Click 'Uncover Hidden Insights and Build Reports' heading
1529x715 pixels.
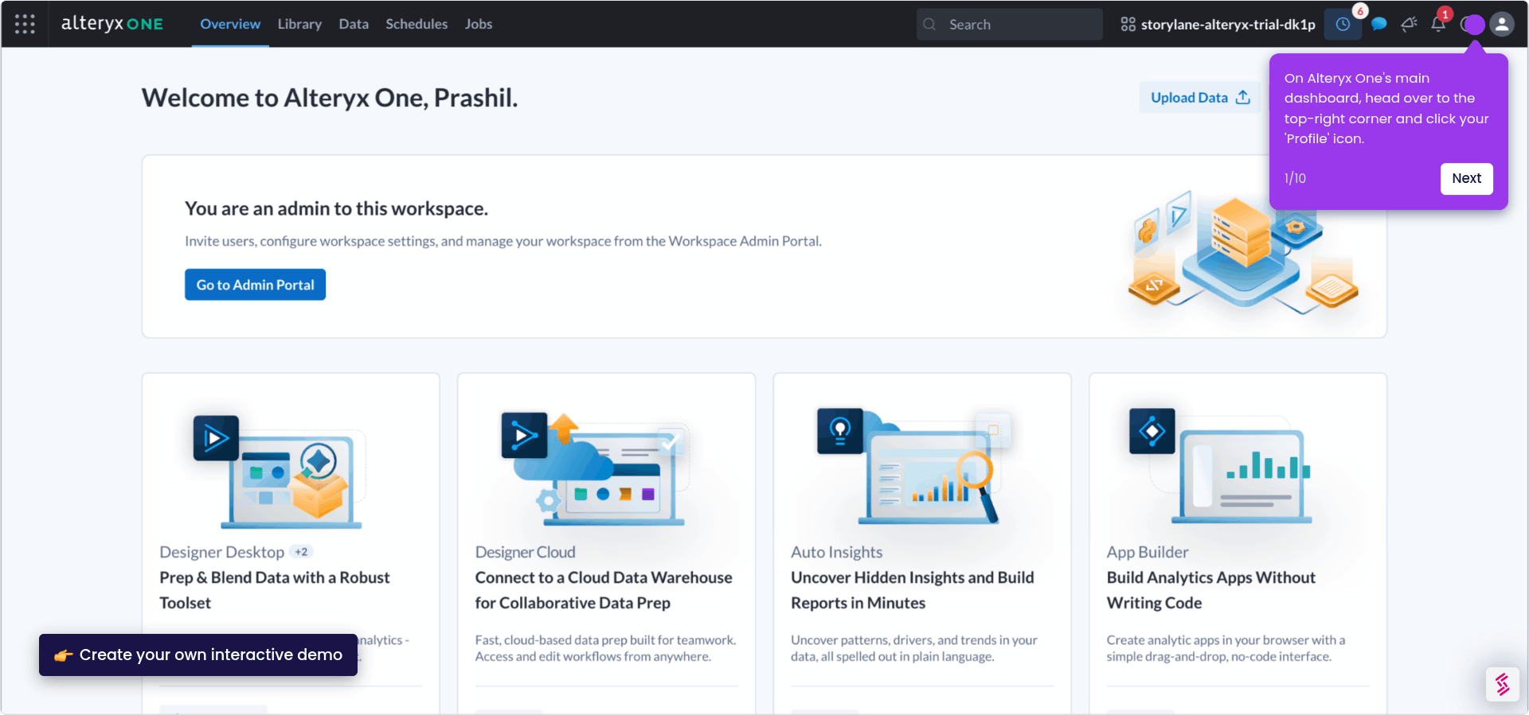click(x=913, y=590)
